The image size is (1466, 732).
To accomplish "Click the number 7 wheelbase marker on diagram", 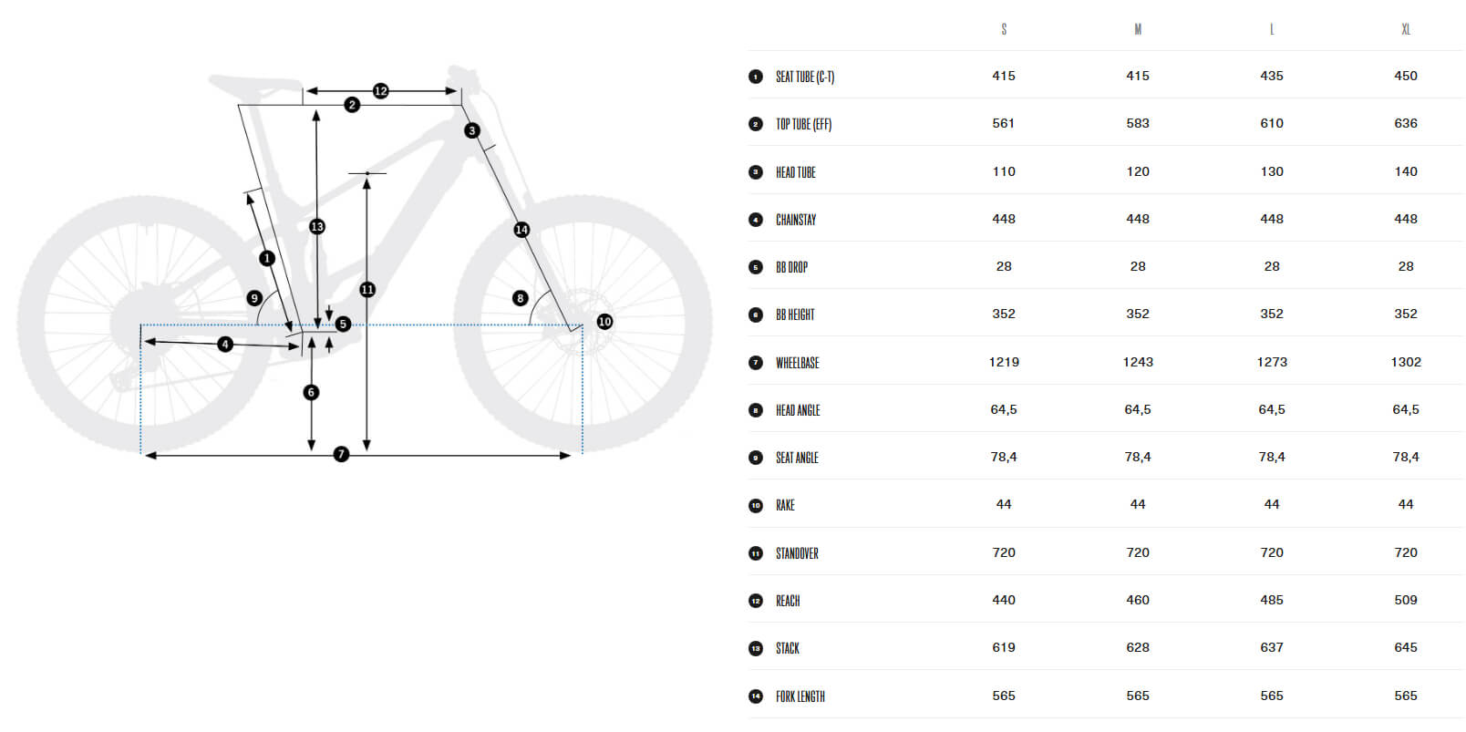I will pyautogui.click(x=341, y=454).
